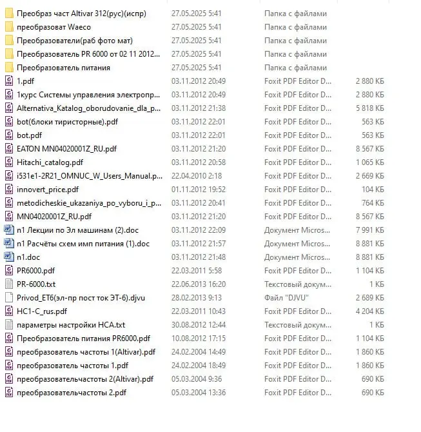Viewport: 421px width, 432px height.
Task: Click PDF icon of innovert_price.pdf
Action: (x=9, y=189)
